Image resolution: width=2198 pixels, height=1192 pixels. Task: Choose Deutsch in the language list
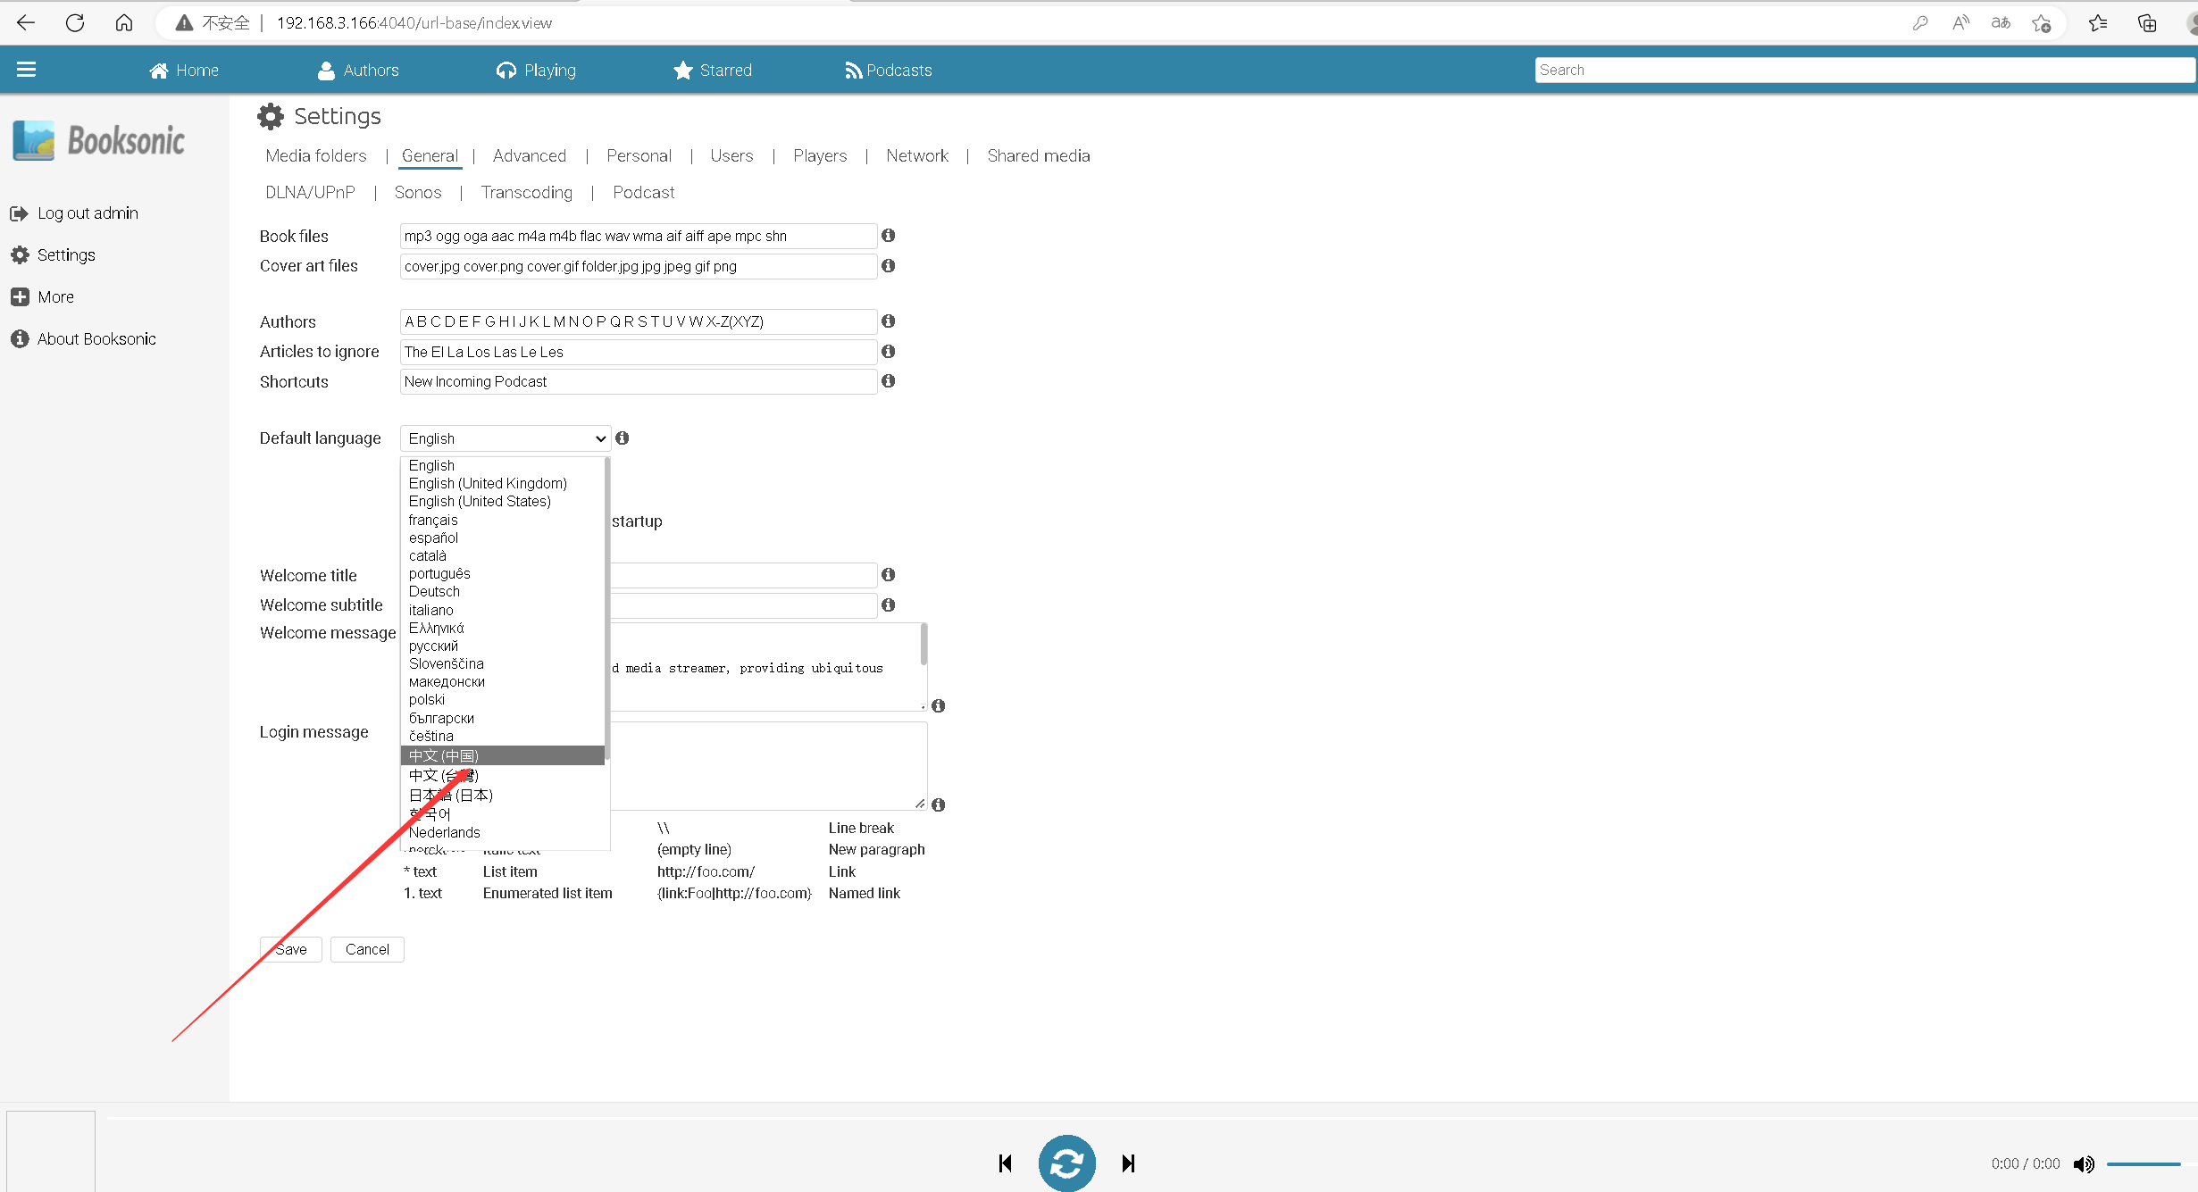434,591
